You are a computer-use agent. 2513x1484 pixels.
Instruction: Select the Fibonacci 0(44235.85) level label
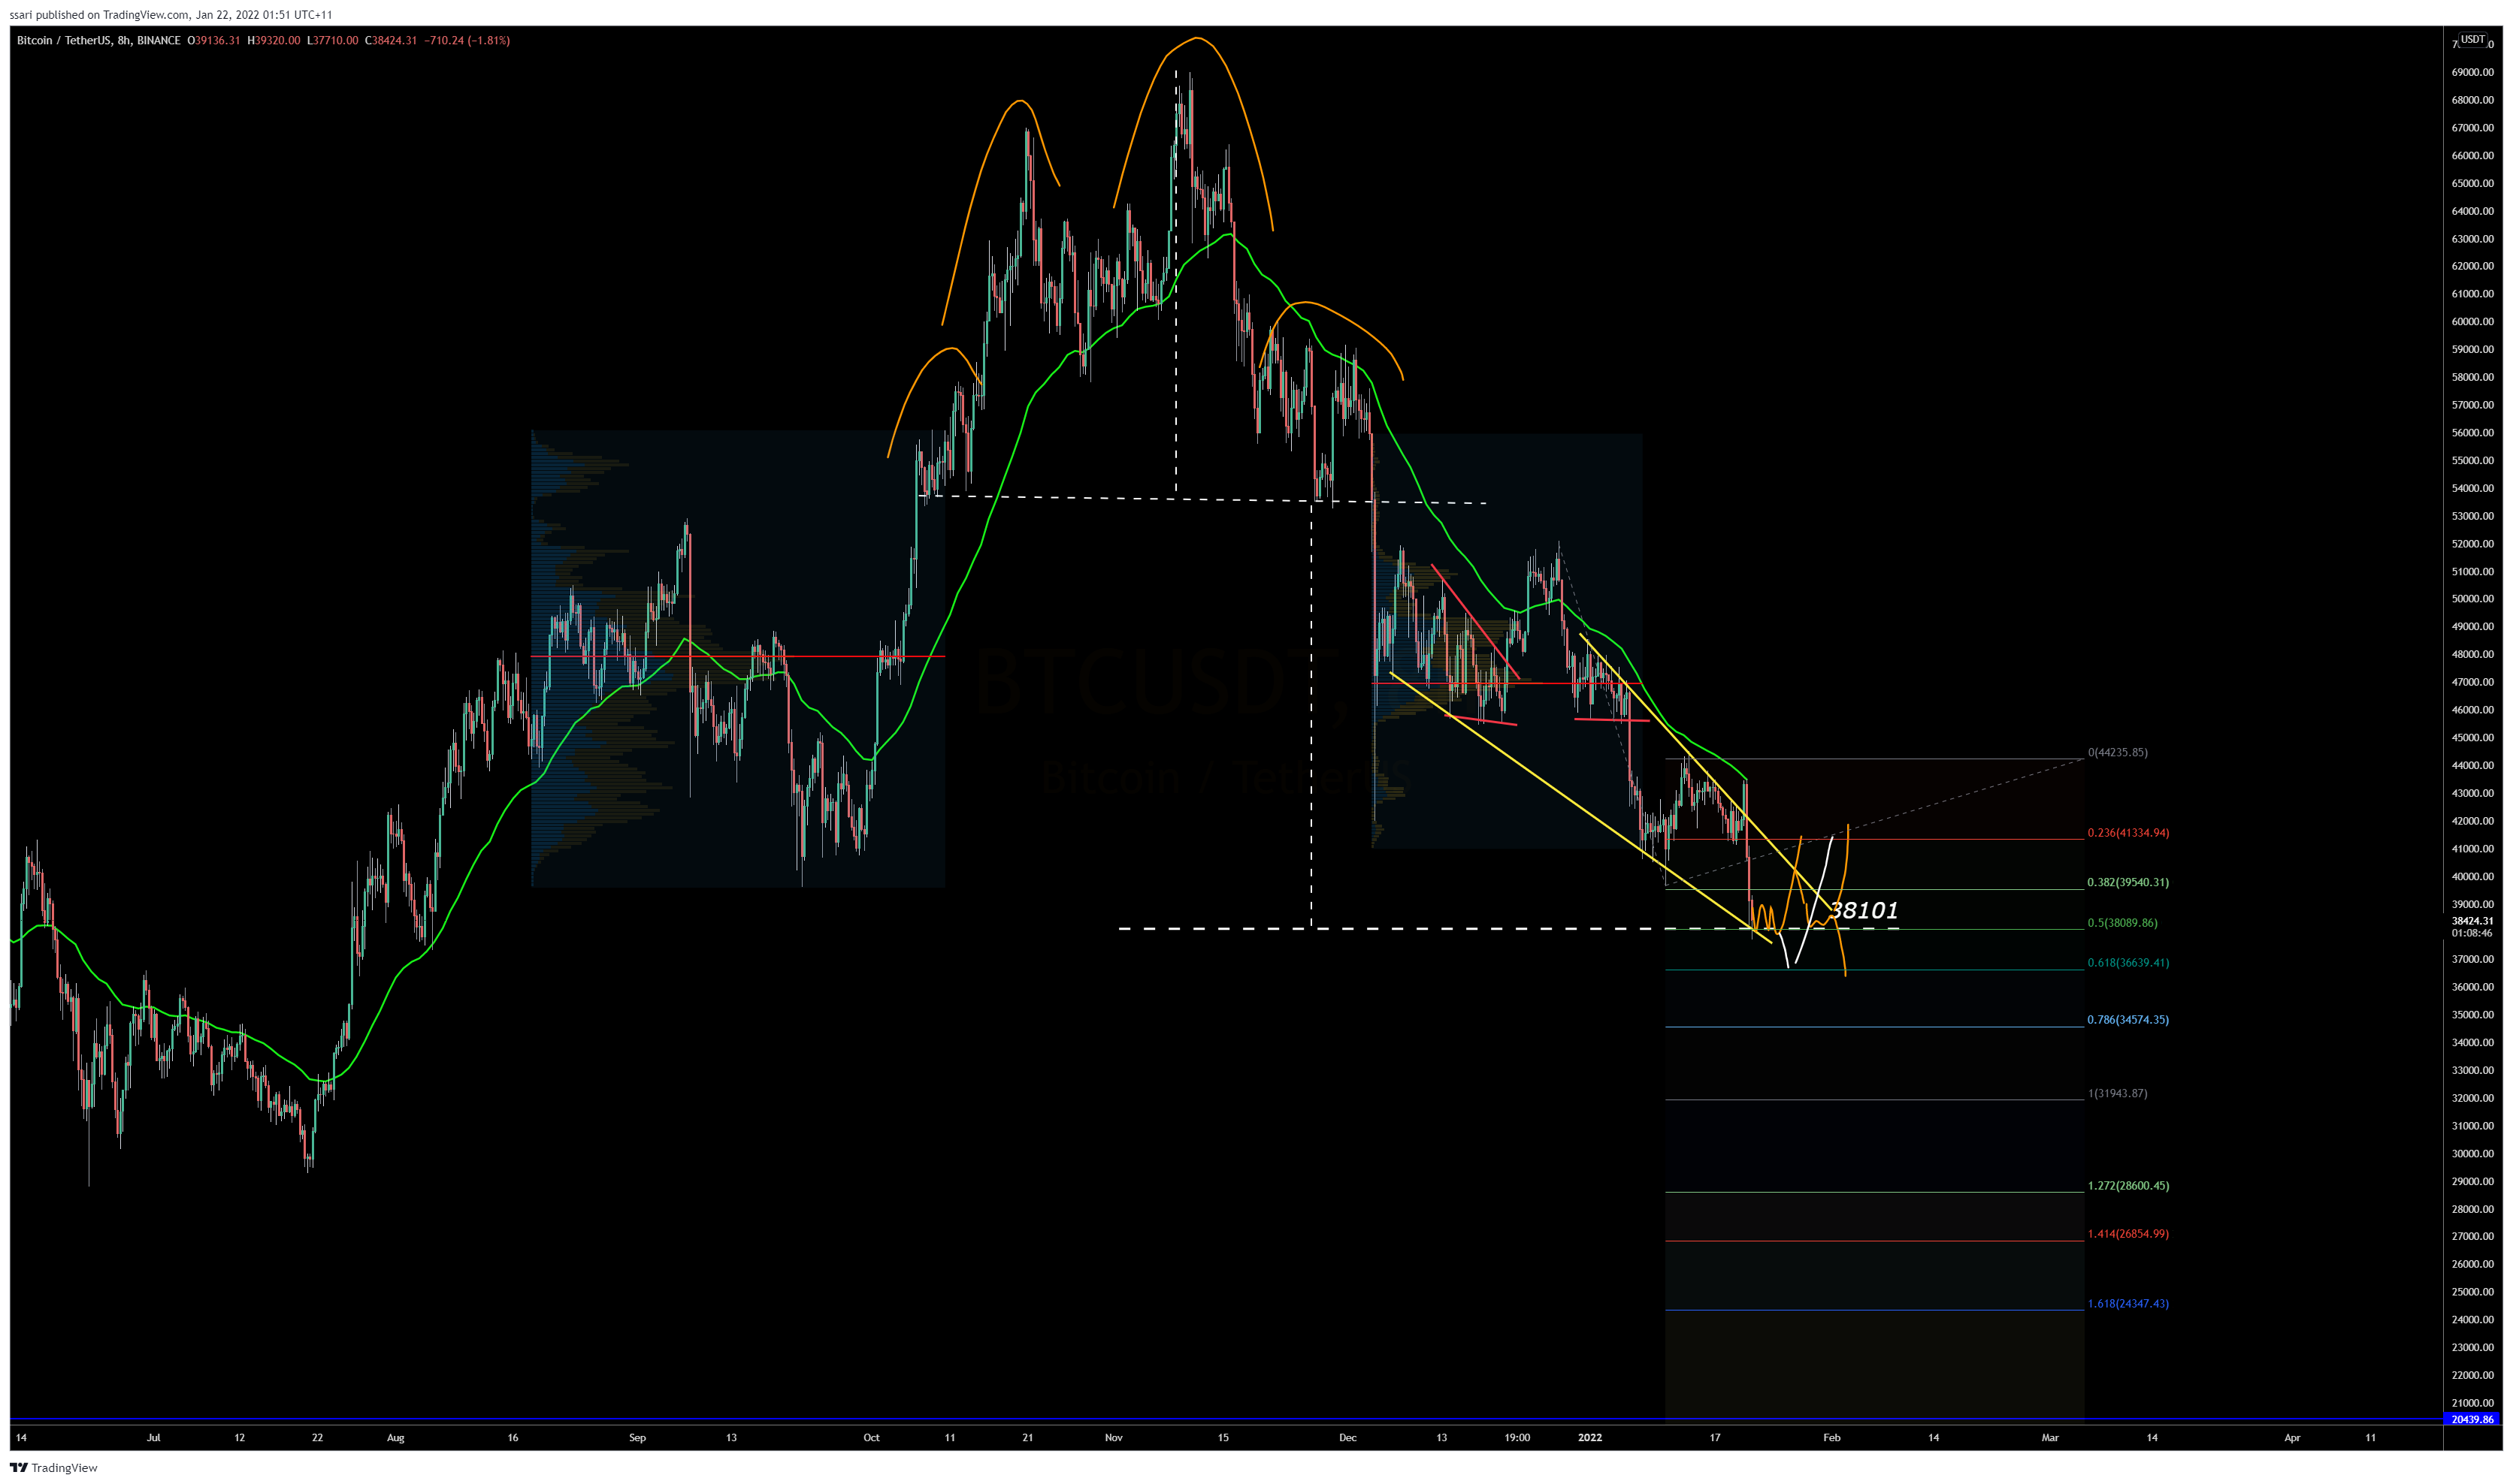click(x=2117, y=752)
